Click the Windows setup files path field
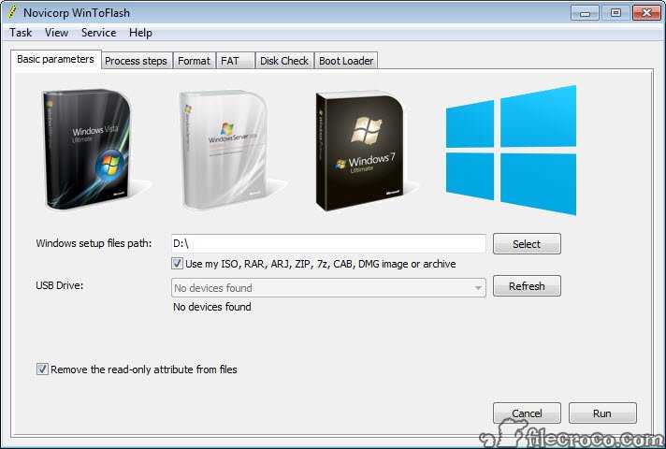Screen dimensions: 666x449 tap(327, 244)
